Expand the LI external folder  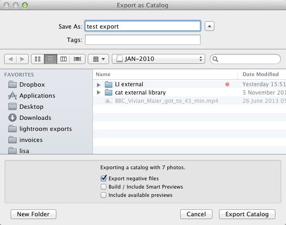[99, 85]
